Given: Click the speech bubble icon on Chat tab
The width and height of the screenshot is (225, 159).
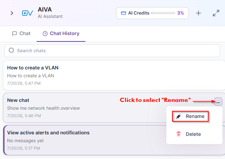Looking at the screenshot, I should [15, 34].
